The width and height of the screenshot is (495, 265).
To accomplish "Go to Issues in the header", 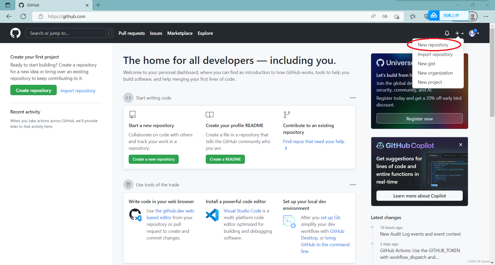I will (x=156, y=33).
